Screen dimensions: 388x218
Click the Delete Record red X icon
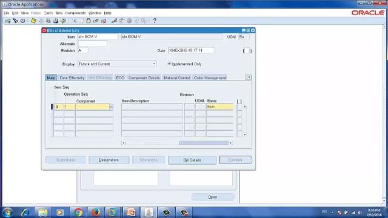[x=104, y=21]
